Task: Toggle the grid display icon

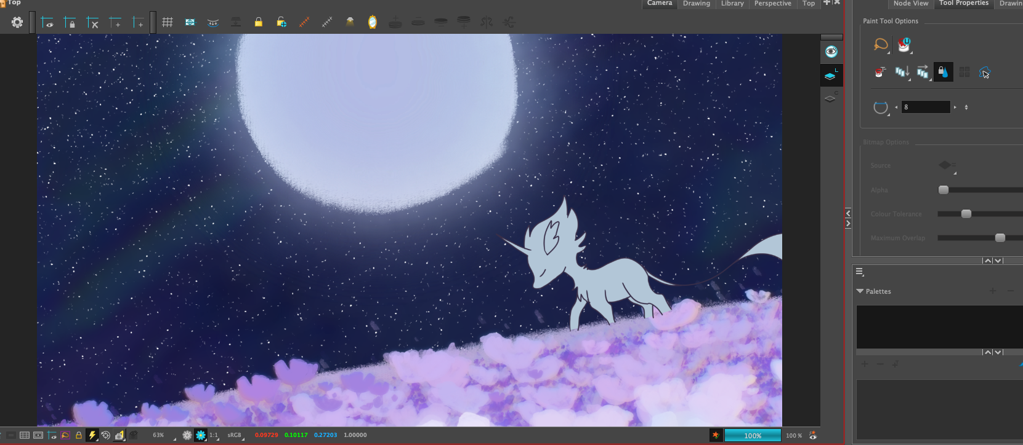Action: pos(168,23)
